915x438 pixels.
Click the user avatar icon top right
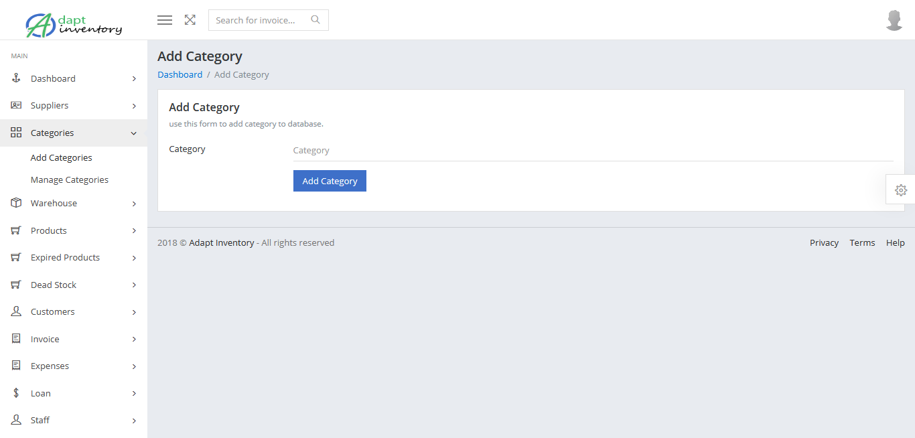pyautogui.click(x=894, y=19)
